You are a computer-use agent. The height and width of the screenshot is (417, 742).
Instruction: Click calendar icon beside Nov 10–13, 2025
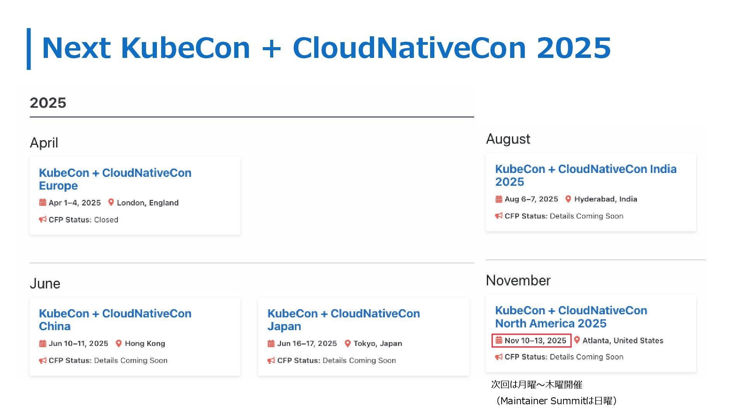point(499,340)
